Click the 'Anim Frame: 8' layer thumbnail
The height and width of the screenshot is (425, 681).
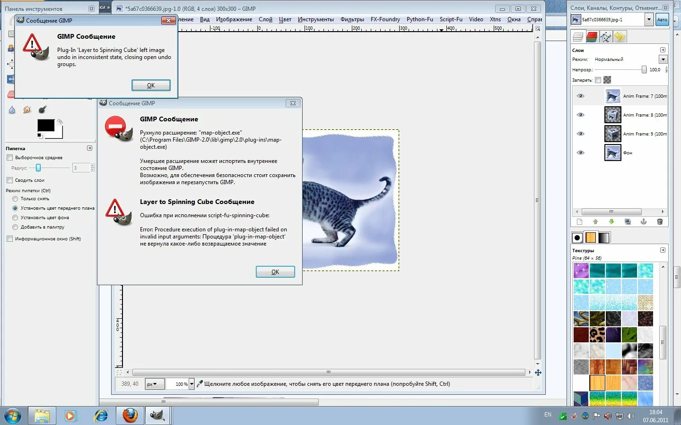613,115
